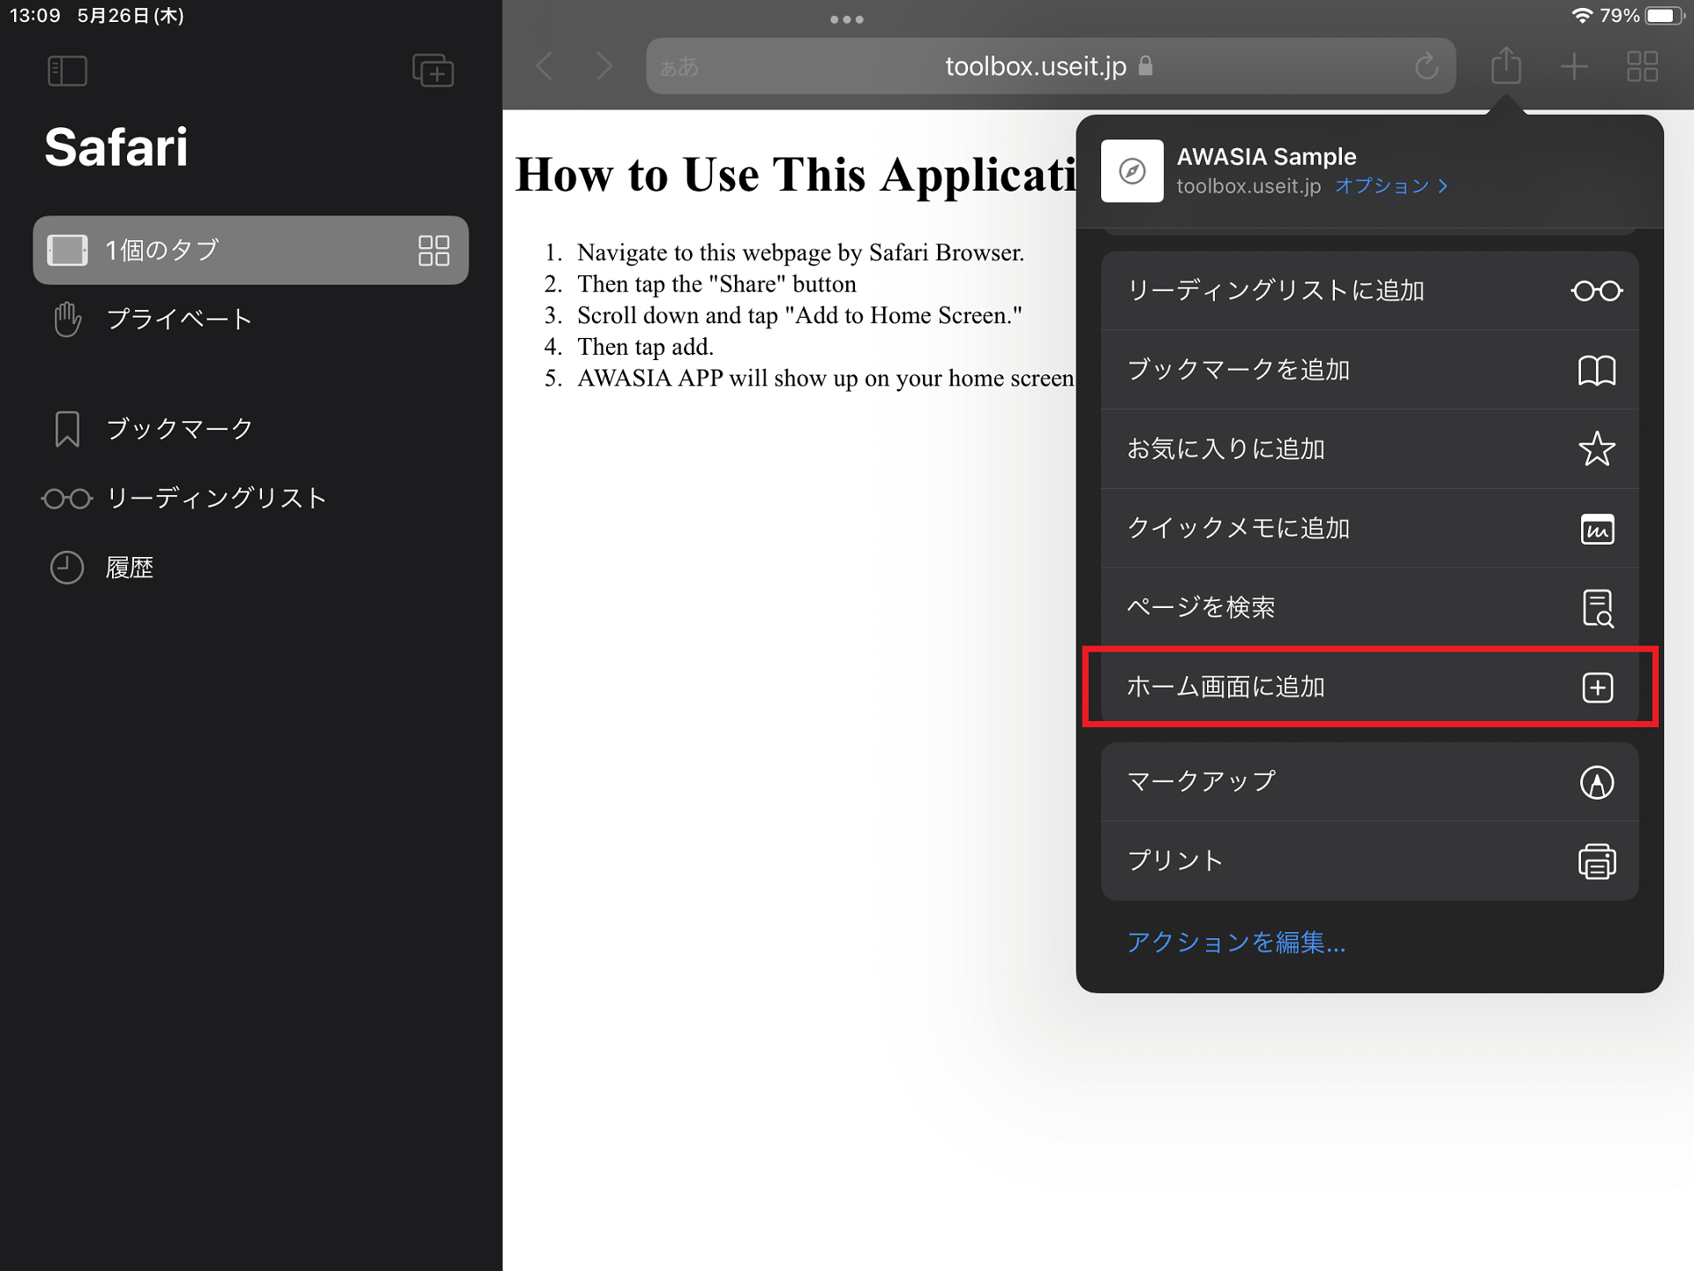Tap the forward navigation arrow

click(604, 66)
